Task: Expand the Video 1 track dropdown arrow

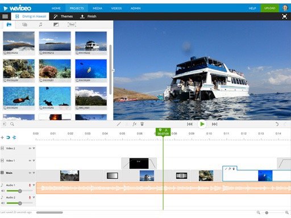Action: point(34,161)
